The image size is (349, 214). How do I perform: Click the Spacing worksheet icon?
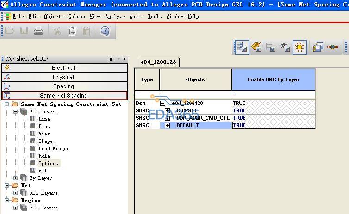tap(7, 86)
